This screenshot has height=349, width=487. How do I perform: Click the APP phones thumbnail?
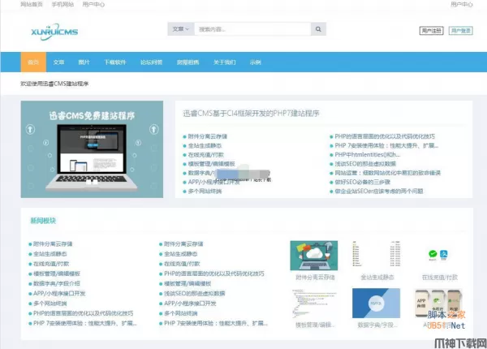(x=438, y=304)
